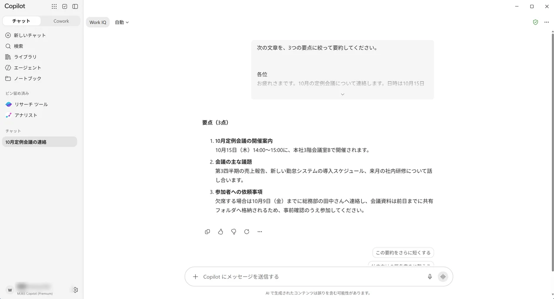Click the green shield protection icon
The width and height of the screenshot is (554, 299).
point(535,22)
